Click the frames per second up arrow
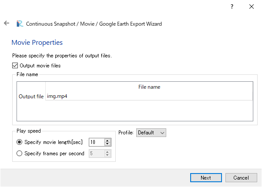 [107, 152]
